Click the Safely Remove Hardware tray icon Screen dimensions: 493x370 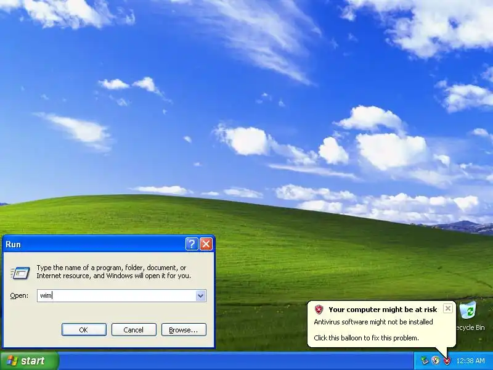click(425, 361)
